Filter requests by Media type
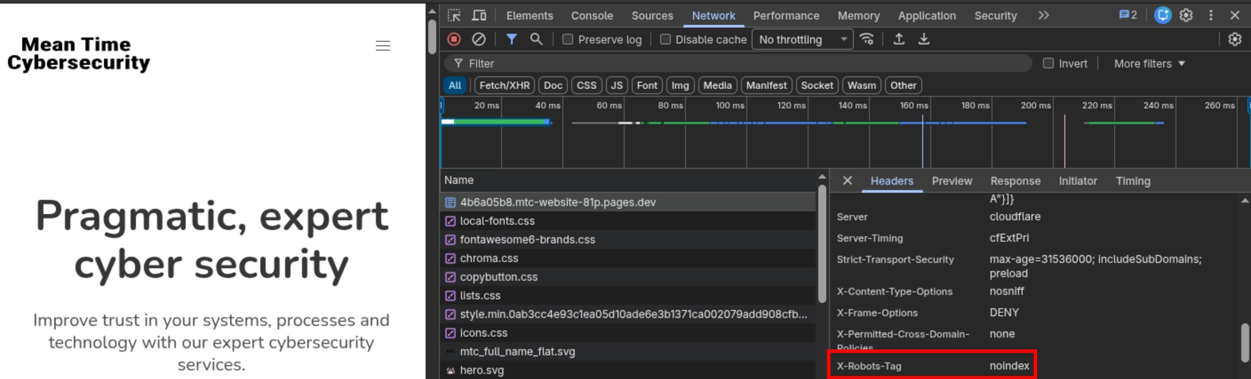Image resolution: width=1251 pixels, height=379 pixels. point(717,85)
